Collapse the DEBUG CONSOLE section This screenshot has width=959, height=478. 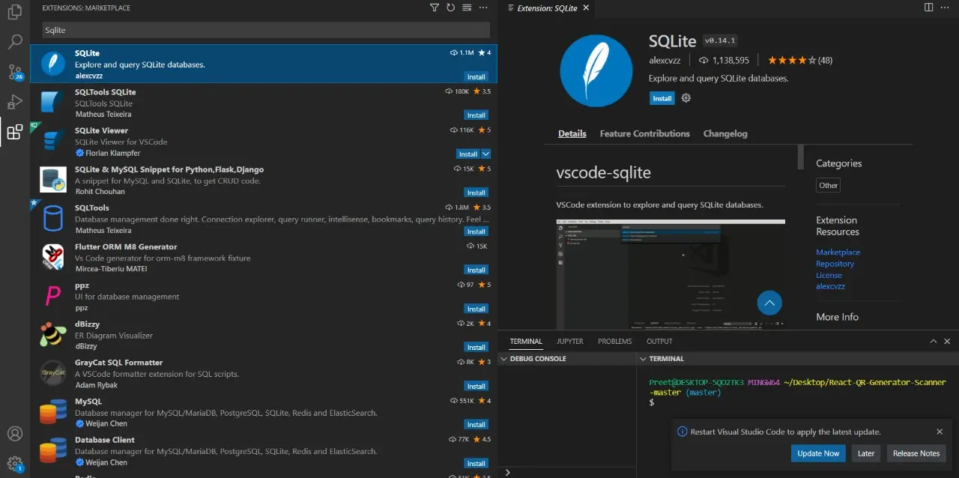505,359
